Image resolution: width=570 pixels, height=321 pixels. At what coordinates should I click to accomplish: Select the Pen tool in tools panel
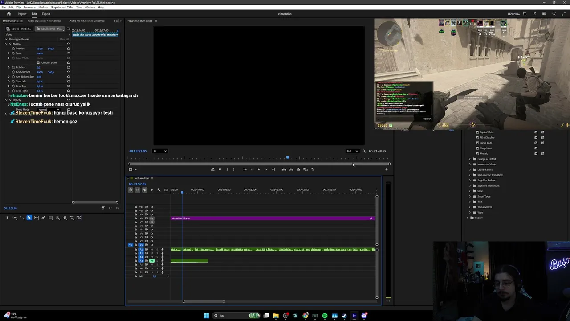coord(43,218)
